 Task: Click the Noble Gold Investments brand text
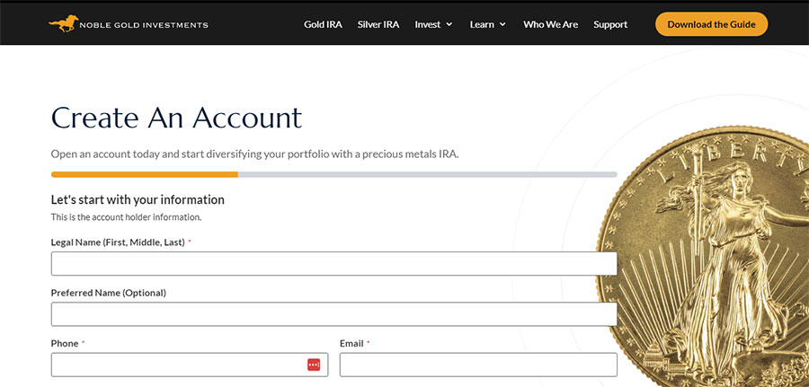pyautogui.click(x=144, y=25)
